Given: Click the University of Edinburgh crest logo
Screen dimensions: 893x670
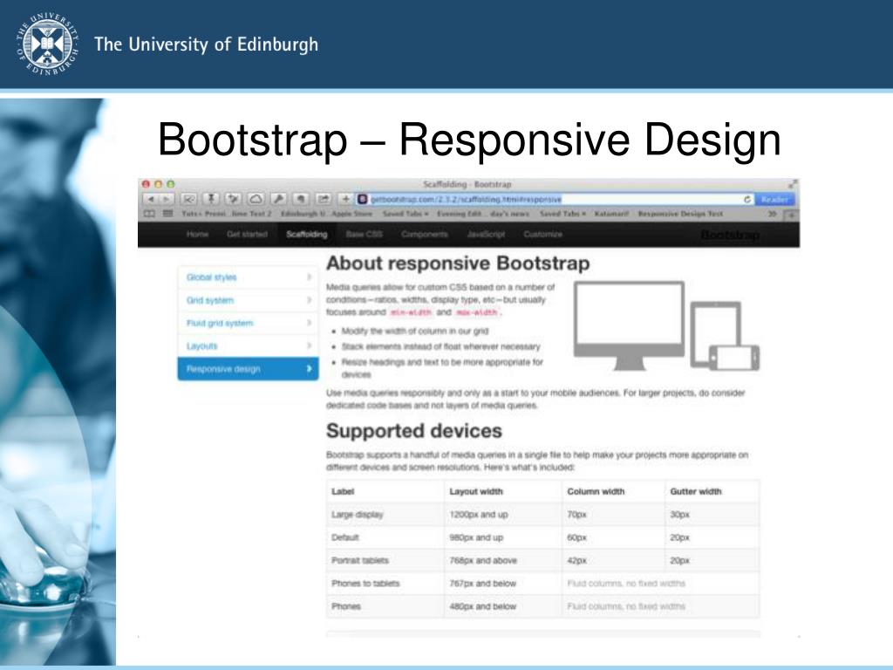Looking at the screenshot, I should [47, 44].
